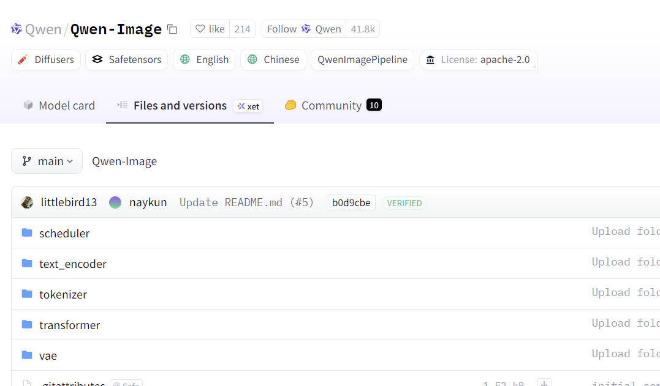The image size is (660, 386).
Task: Open littlebird13 avatar image
Action: (x=27, y=202)
